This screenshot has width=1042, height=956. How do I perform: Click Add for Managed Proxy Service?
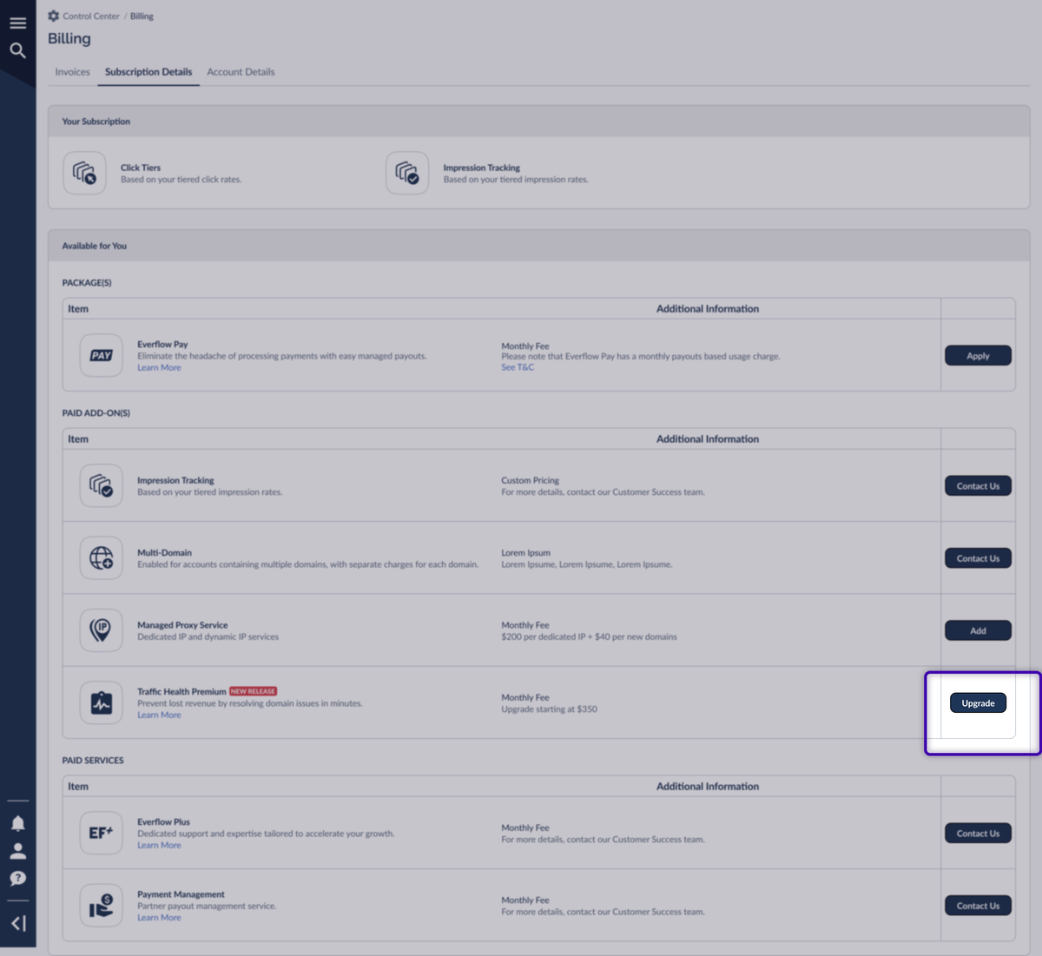[978, 630]
